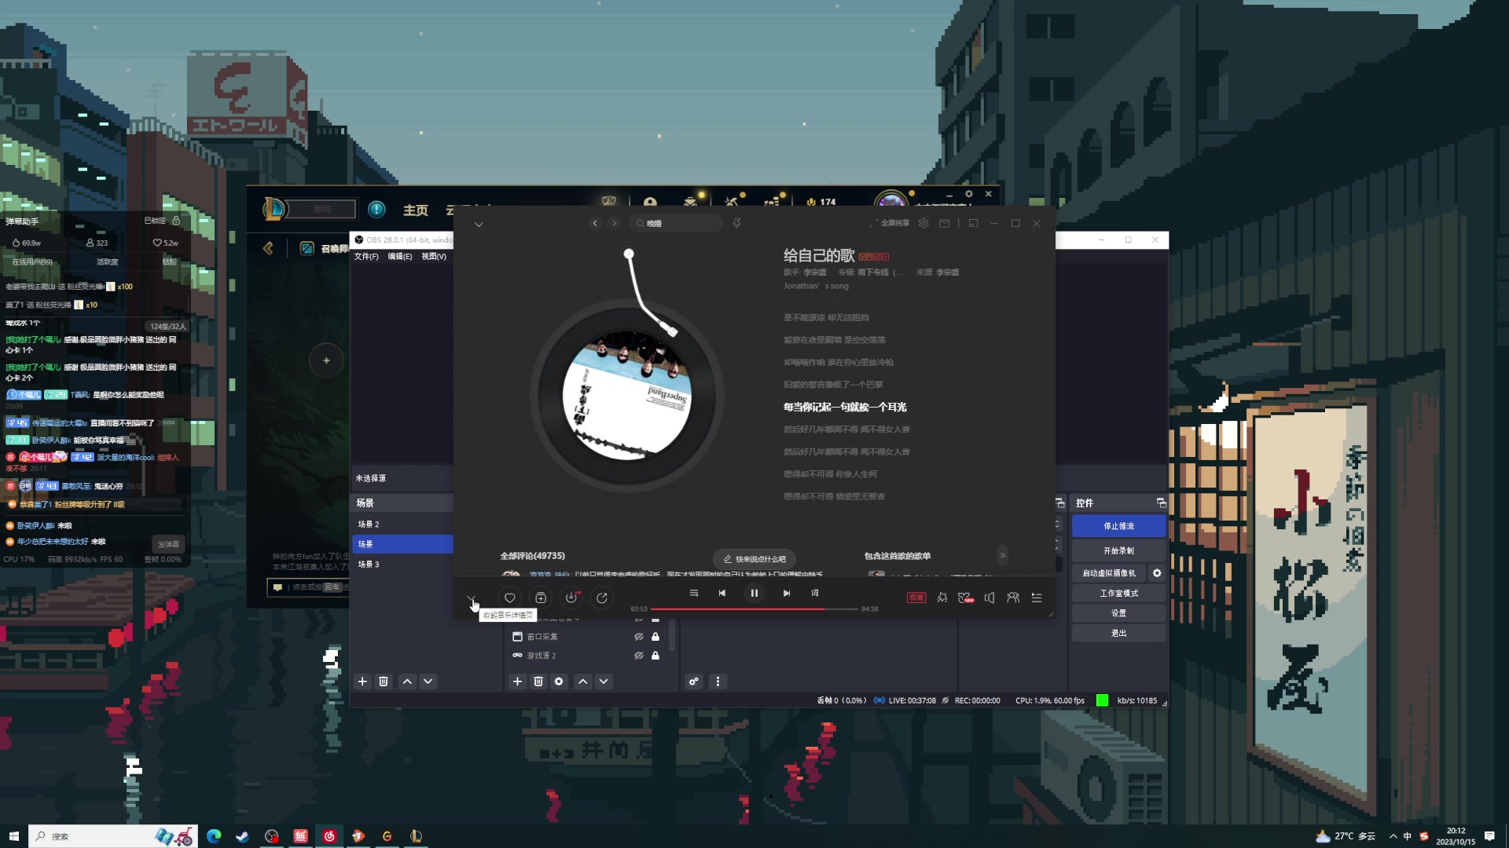Like the current song with heart icon
Image resolution: width=1509 pixels, height=848 pixels.
(x=509, y=598)
